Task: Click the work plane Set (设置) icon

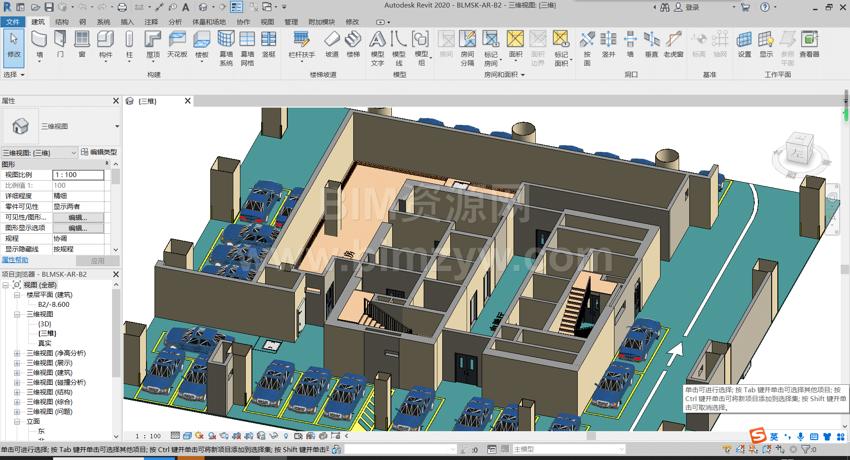Action: [x=744, y=44]
